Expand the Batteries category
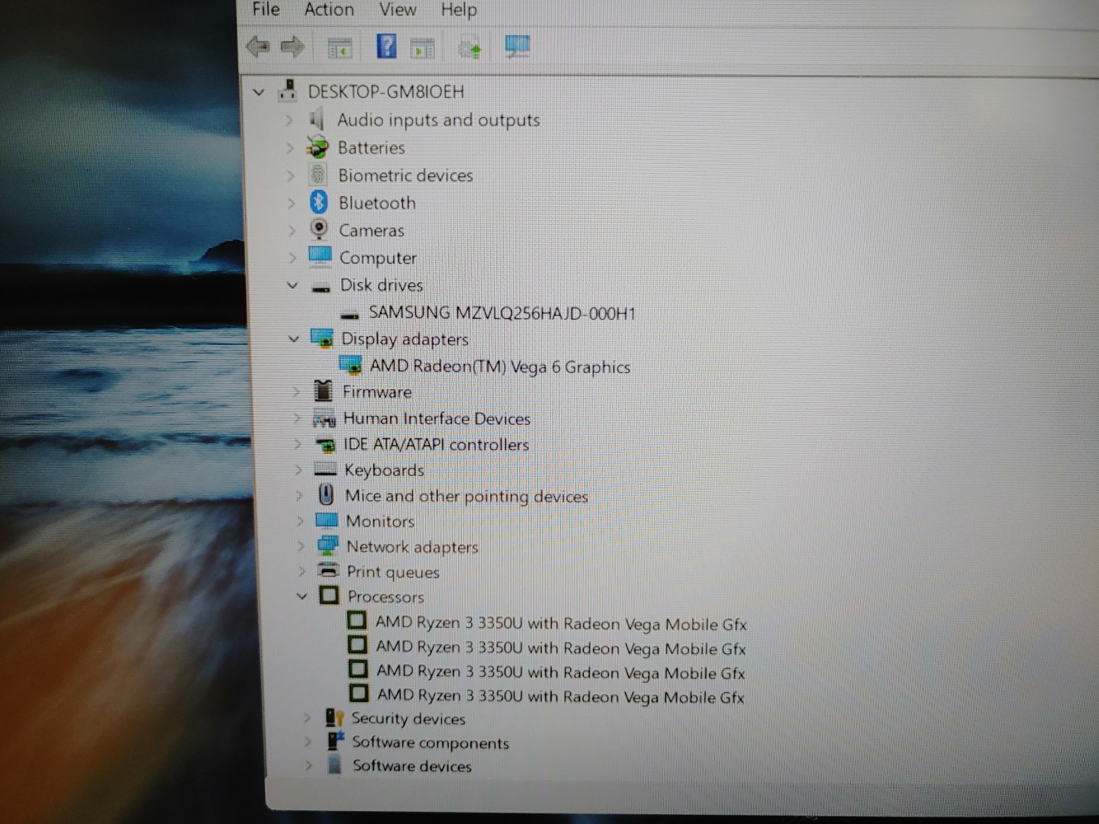The width and height of the screenshot is (1099, 824). (291, 147)
